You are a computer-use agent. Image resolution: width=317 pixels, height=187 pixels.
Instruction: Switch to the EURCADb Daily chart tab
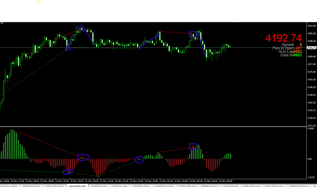(x=274, y=186)
